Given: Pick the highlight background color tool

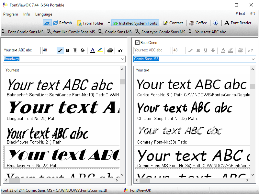Looking at the screenshot, I should pyautogui.click(x=100, y=50).
